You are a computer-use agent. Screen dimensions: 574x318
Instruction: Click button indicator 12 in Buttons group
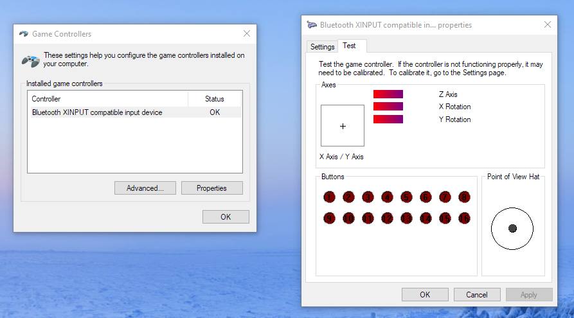click(387, 218)
